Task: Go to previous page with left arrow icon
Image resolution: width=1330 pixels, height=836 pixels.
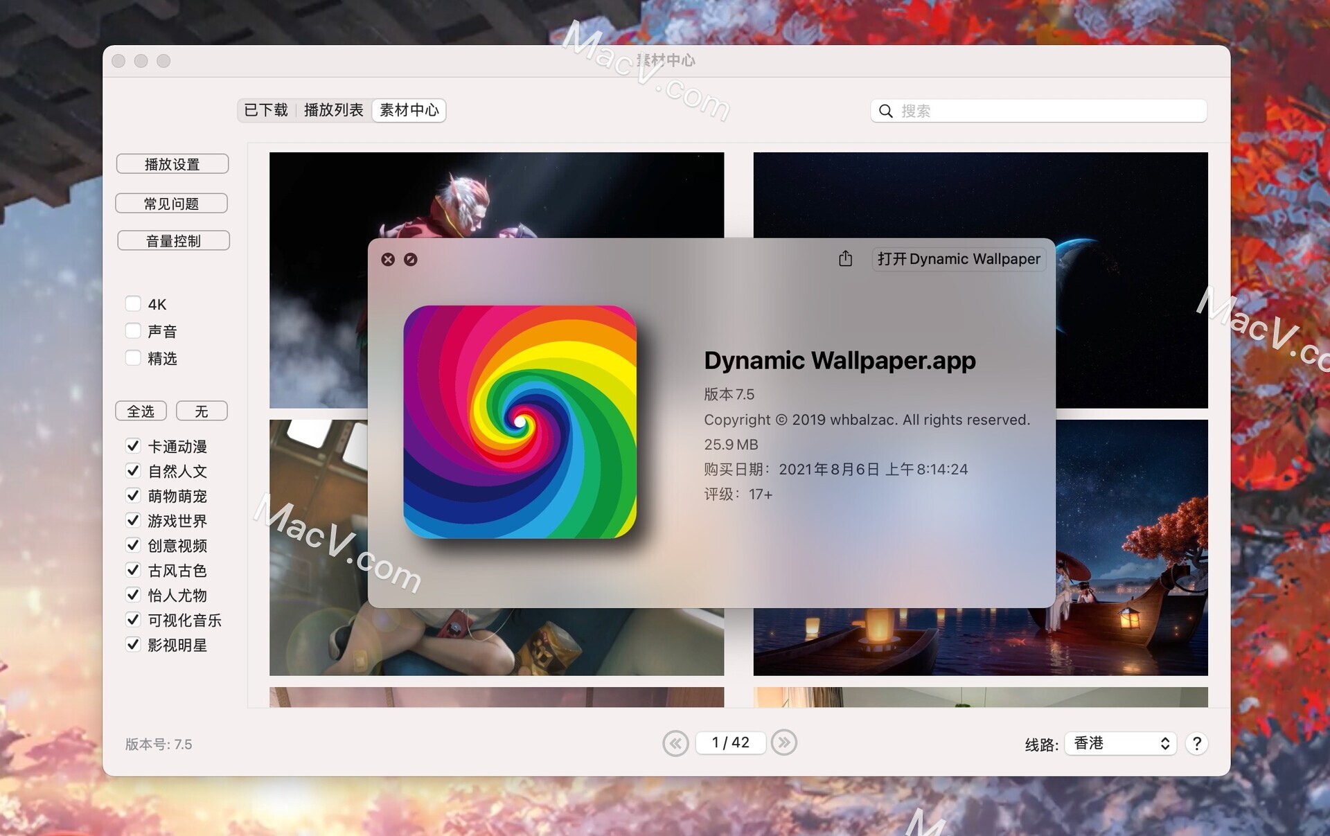Action: (x=676, y=742)
